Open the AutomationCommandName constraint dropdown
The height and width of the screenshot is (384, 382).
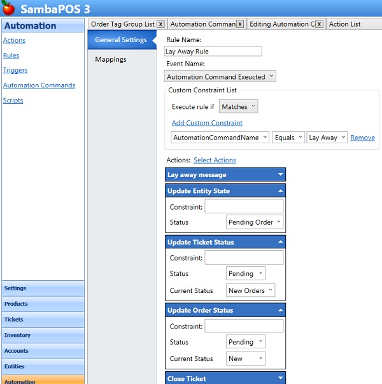pyautogui.click(x=220, y=138)
